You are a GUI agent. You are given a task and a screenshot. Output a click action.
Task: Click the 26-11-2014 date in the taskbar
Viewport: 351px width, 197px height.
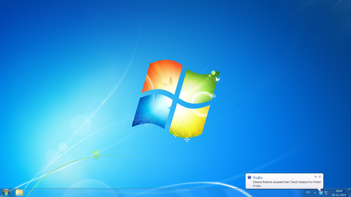click(339, 195)
